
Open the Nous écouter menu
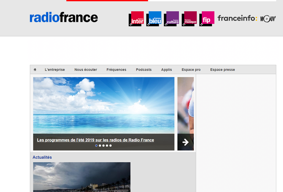pos(86,69)
